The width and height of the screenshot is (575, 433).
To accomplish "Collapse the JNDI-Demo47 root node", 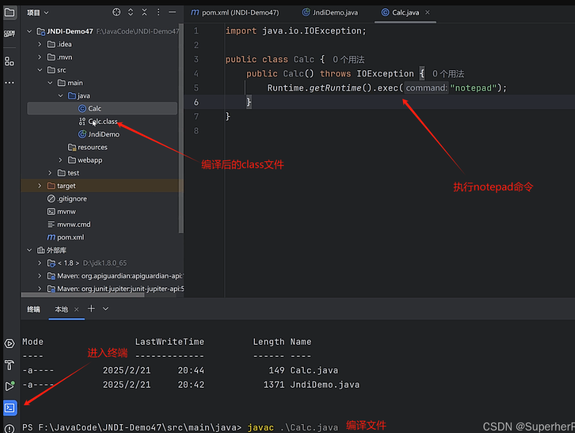I will pos(29,32).
